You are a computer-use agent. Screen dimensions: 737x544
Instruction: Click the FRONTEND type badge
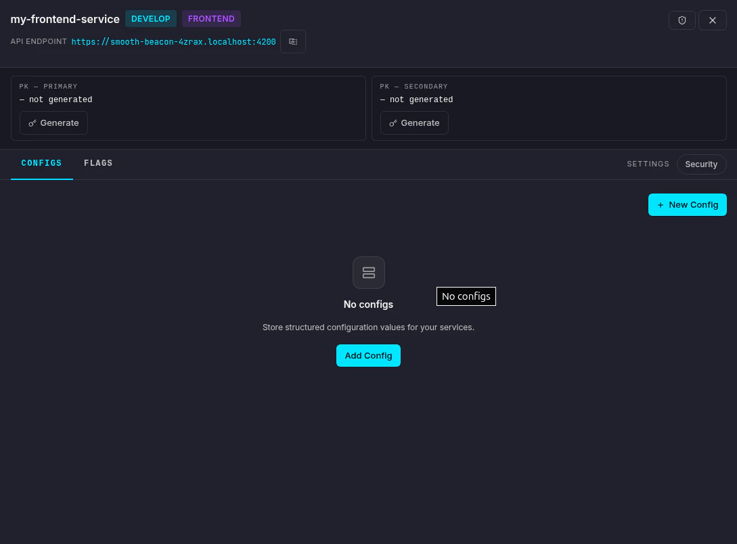click(x=211, y=19)
